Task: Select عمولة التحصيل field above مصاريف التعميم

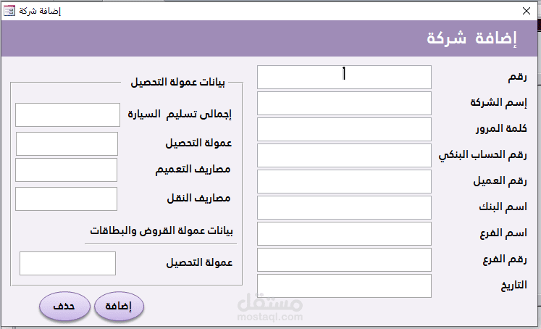Action: [x=67, y=143]
